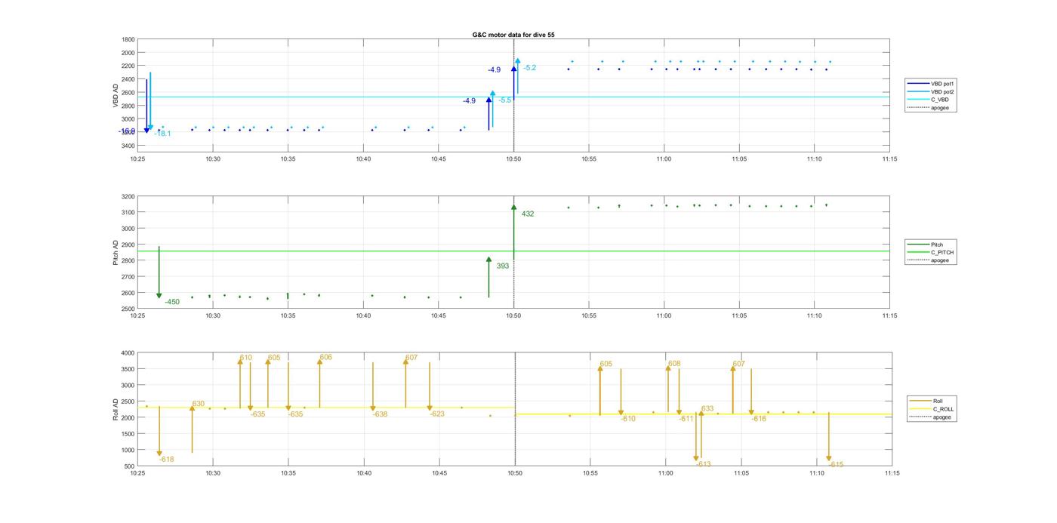Click the '-613' roll annotation
The height and width of the screenshot is (523, 1057).
(704, 464)
